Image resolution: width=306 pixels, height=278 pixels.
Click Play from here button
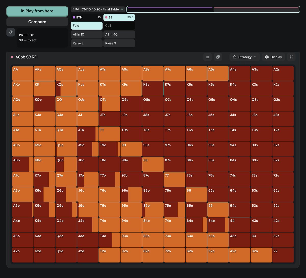[x=37, y=11]
